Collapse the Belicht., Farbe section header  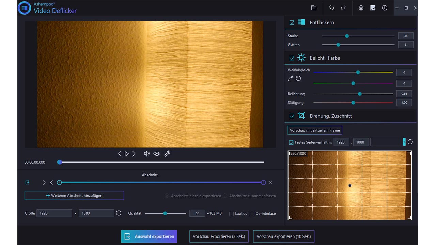point(325,58)
